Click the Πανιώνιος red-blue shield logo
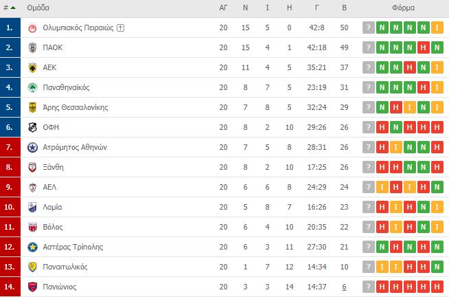Screen dimensions: 449x297 (33, 287)
